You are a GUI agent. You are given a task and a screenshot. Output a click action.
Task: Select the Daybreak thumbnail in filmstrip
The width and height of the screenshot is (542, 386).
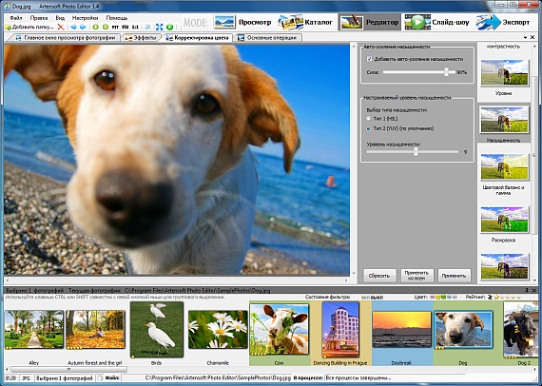[x=402, y=330]
